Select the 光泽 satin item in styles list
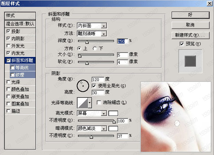214x155 pixels. coord(20,82)
